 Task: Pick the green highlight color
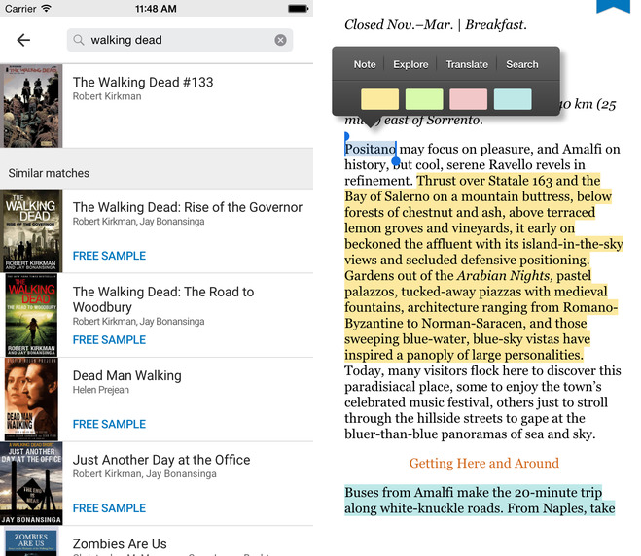424,99
